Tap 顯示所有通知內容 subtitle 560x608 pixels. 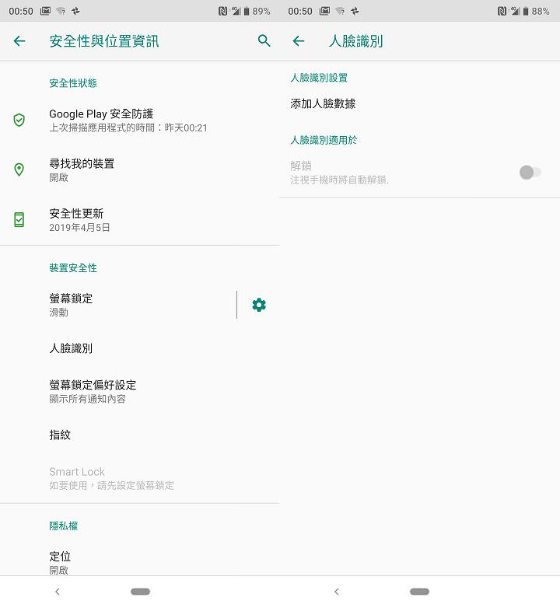click(x=88, y=399)
